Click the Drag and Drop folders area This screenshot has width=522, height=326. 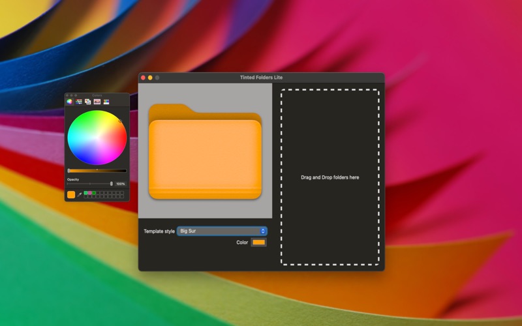330,177
